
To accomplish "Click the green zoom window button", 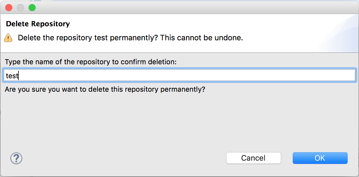I will [32, 8].
